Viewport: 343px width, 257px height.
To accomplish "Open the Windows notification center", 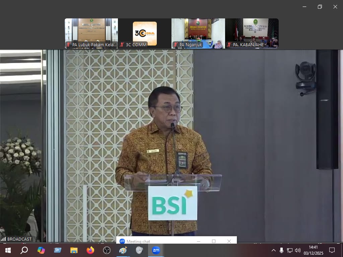I will pyautogui.click(x=332, y=250).
